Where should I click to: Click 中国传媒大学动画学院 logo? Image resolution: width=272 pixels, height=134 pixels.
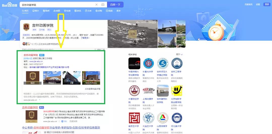pos(134,63)
